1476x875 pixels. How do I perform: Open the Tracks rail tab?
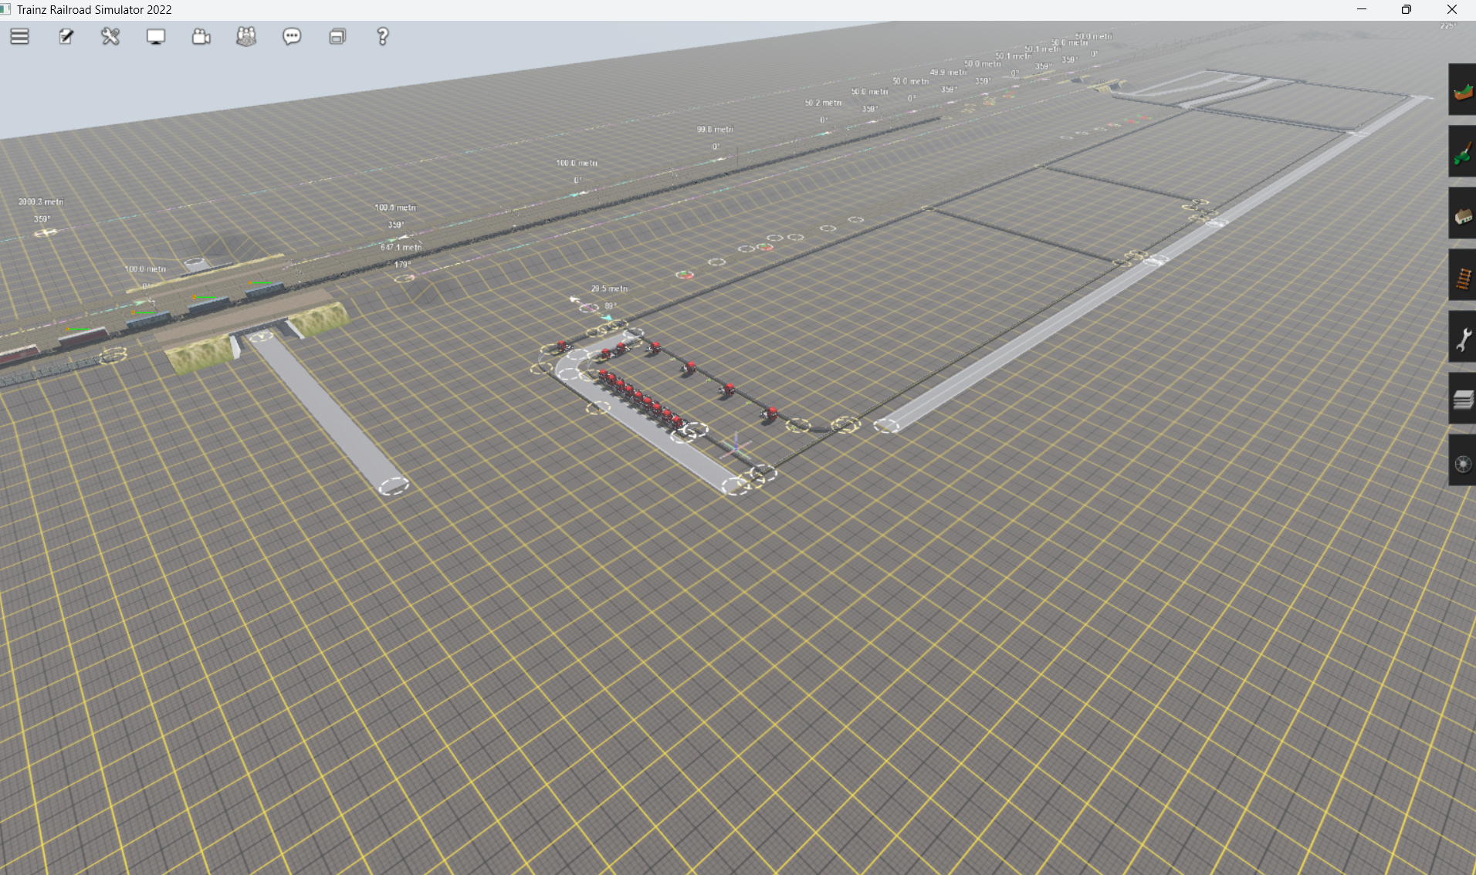[x=1462, y=275]
